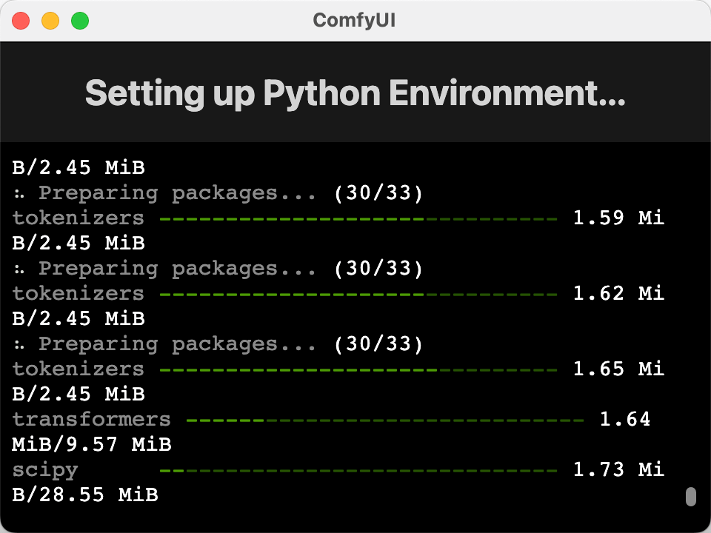Click the first Preparing packages (30/33) line
Screen dimensions: 711x533
(x=218, y=193)
